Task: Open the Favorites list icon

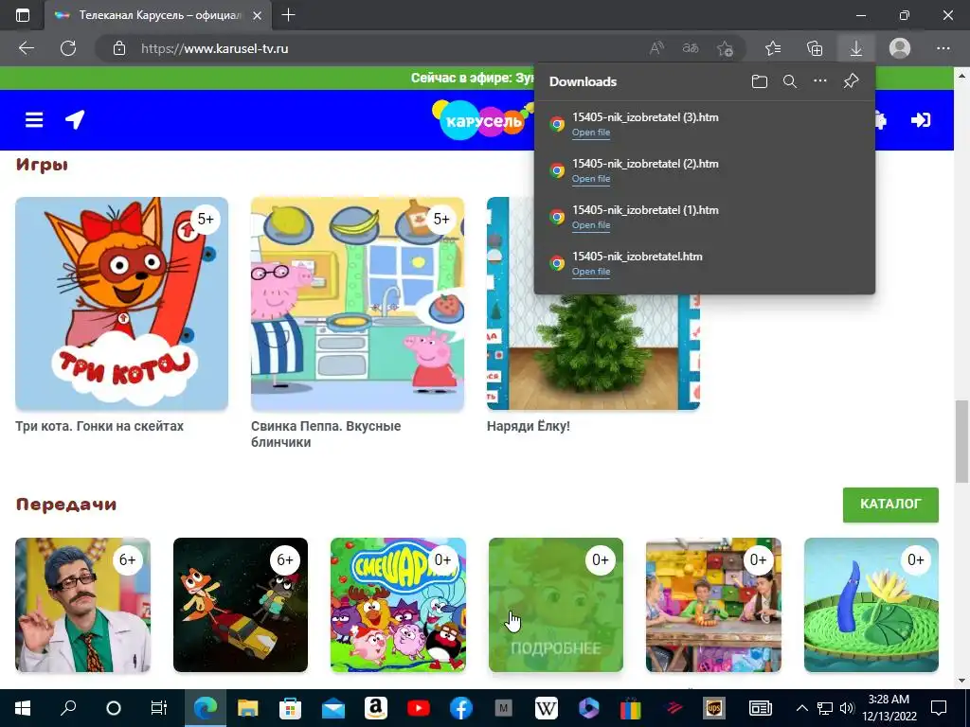Action: point(773,48)
